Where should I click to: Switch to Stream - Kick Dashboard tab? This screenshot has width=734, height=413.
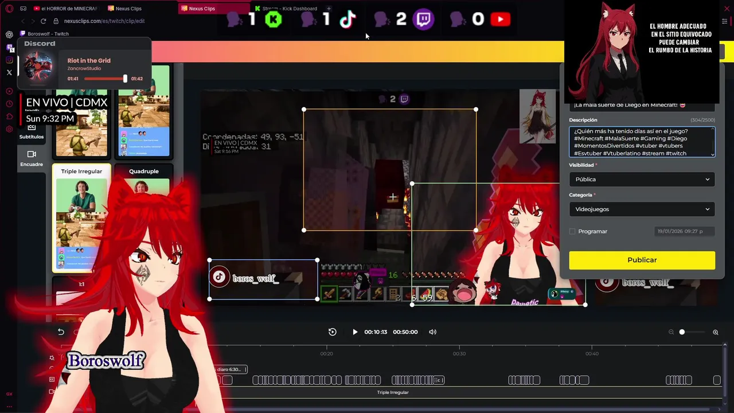287,9
